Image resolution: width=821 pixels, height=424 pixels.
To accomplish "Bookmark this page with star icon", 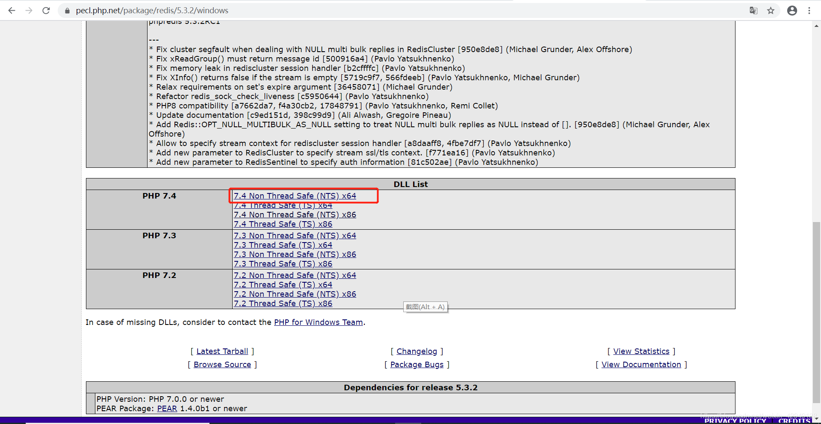I will coord(771,10).
